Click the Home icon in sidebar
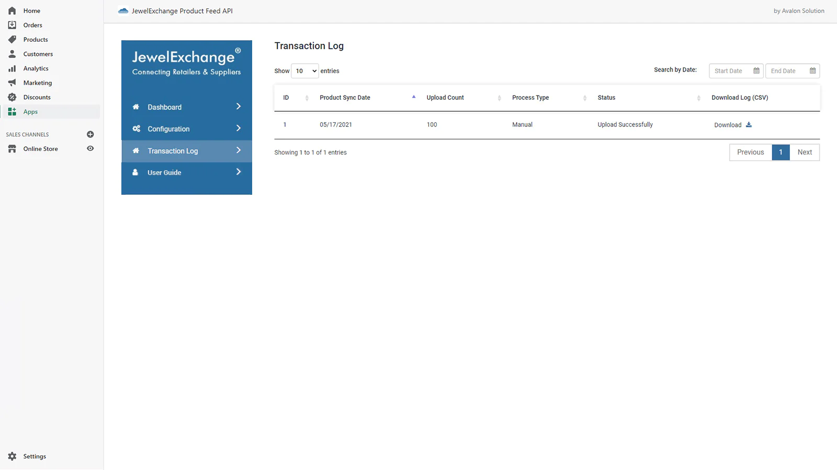Viewport: 837px width, 470px height. coord(12,10)
